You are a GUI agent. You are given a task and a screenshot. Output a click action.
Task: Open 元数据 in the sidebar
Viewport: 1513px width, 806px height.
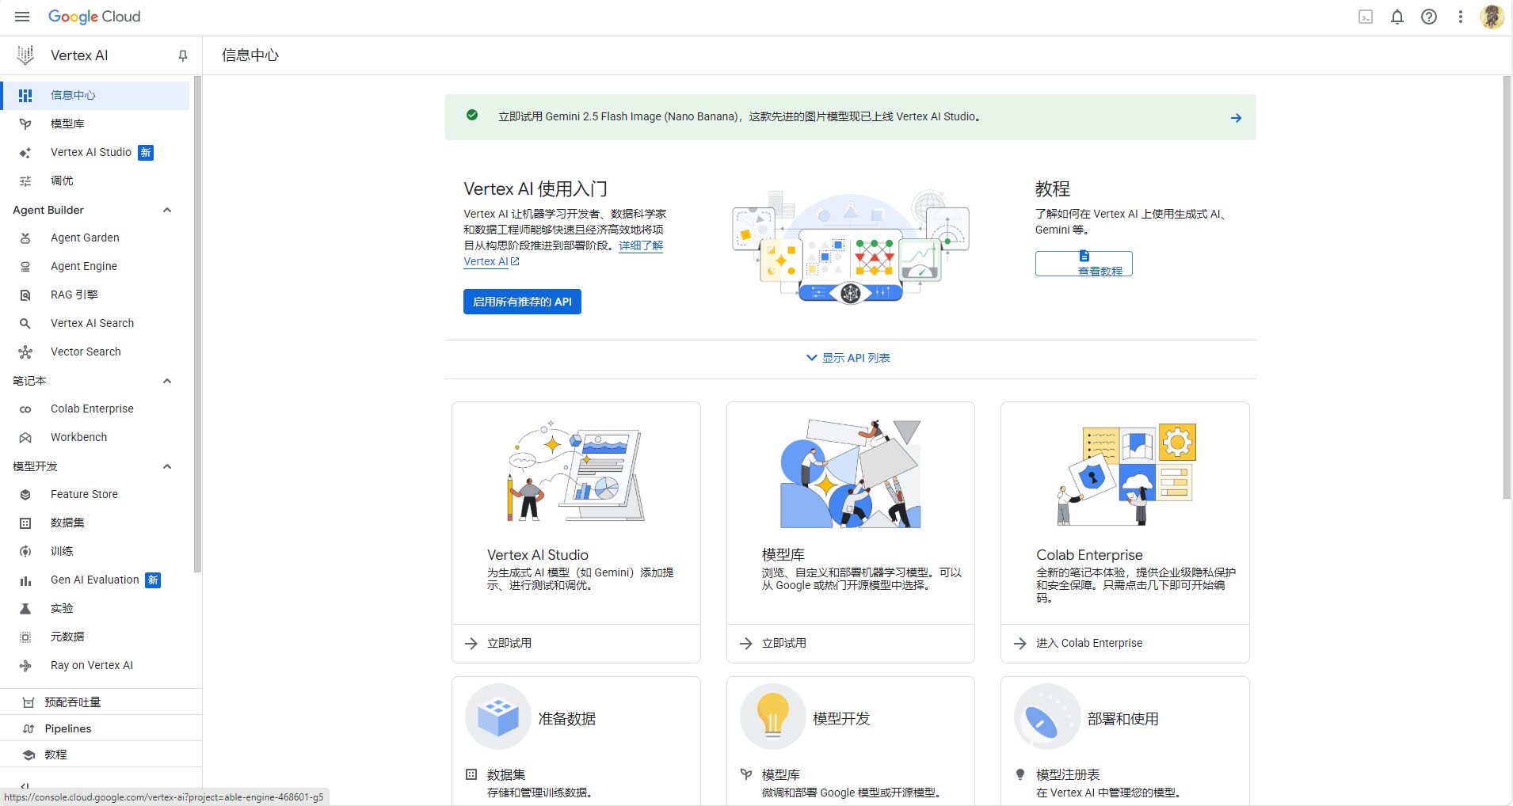[x=95, y=637]
